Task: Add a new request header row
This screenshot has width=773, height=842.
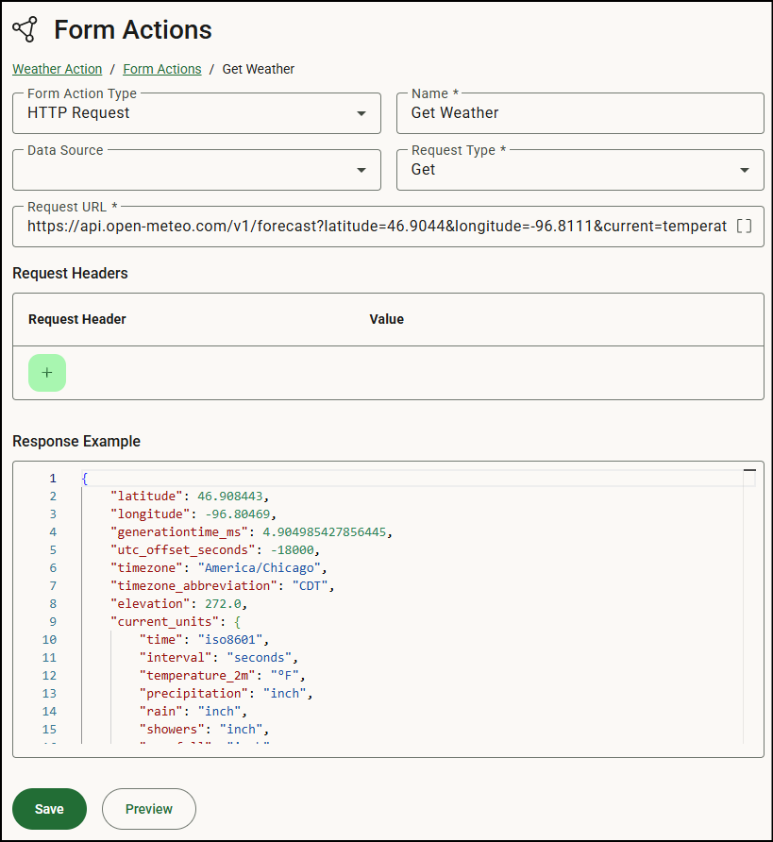Action: click(x=47, y=373)
